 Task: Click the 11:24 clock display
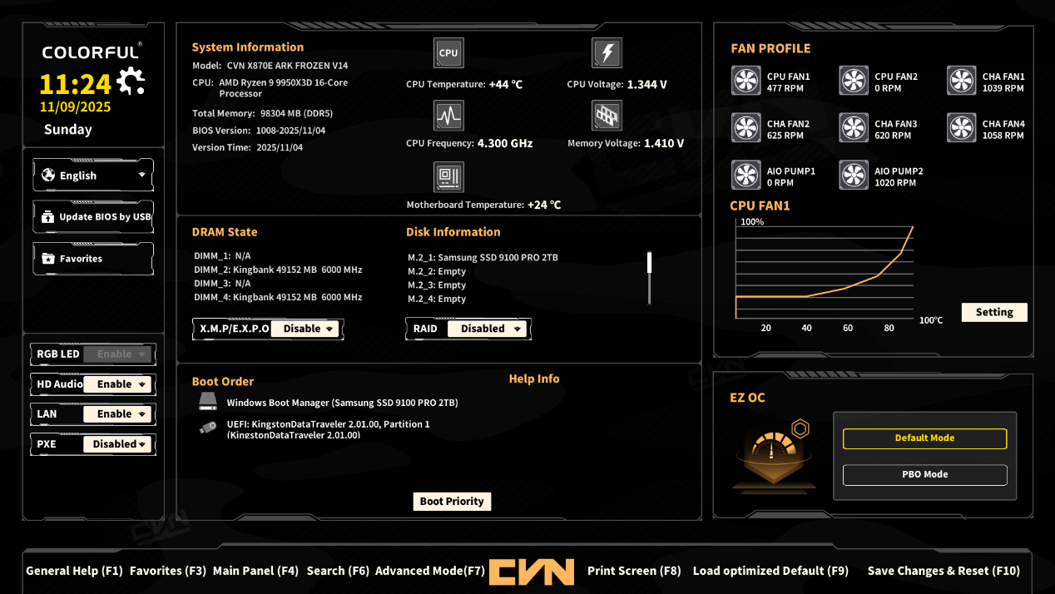(x=76, y=84)
